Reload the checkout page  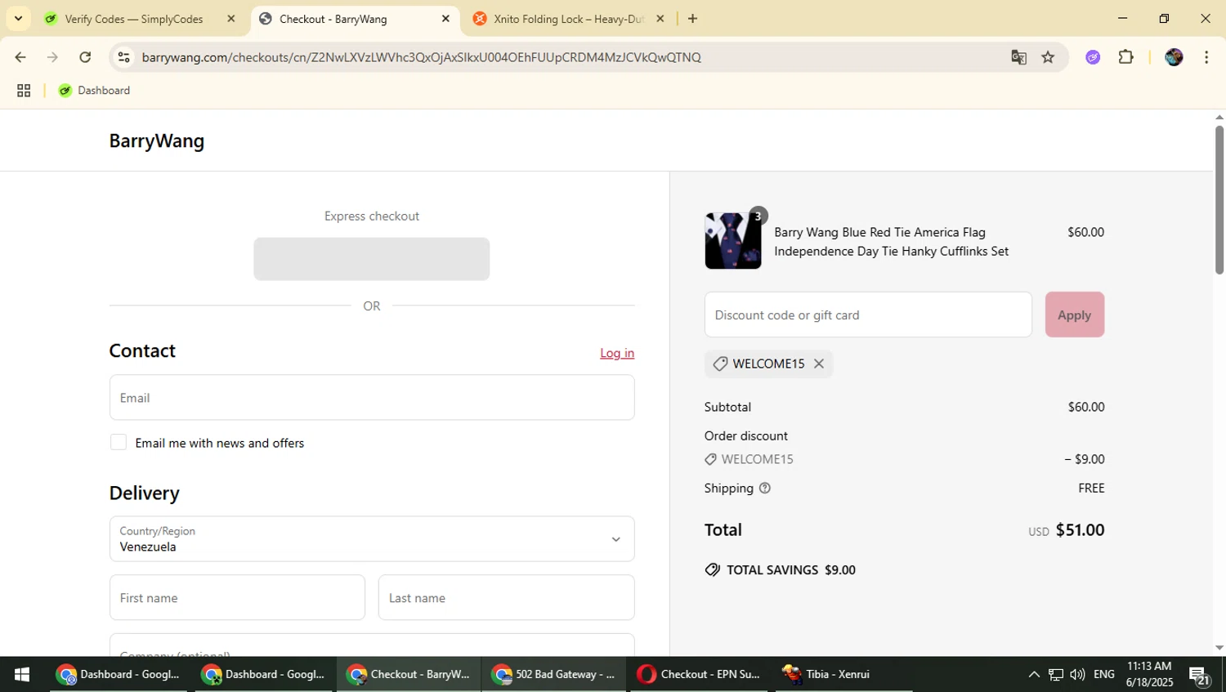85,57
